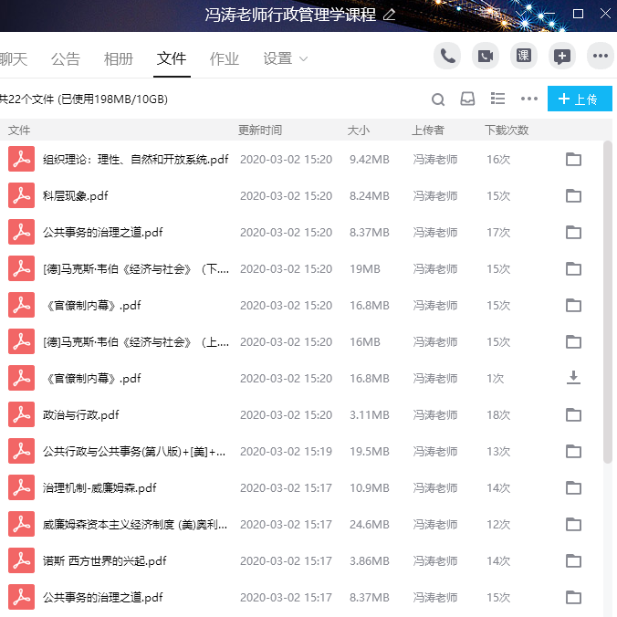The image size is (617, 617).
Task: Switch file list view mode icon
Action: click(x=498, y=99)
